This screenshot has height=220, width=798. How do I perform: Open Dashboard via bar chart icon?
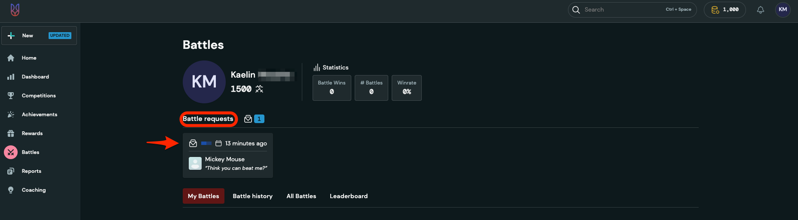11,77
